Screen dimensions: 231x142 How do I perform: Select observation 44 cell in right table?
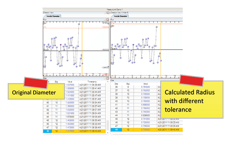point(116,115)
